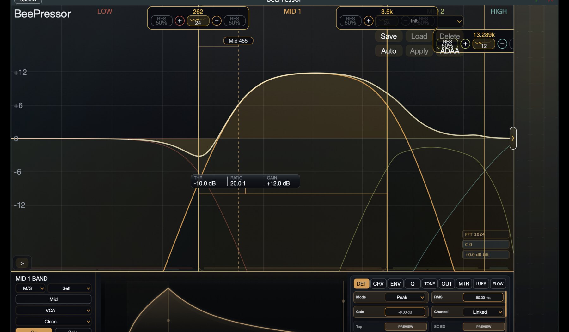Image resolution: width=569 pixels, height=332 pixels.
Task: Switch to the OUT tab
Action: pyautogui.click(x=447, y=284)
